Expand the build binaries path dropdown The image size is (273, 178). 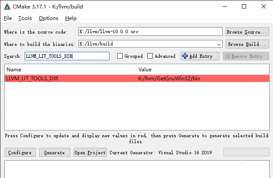point(219,44)
